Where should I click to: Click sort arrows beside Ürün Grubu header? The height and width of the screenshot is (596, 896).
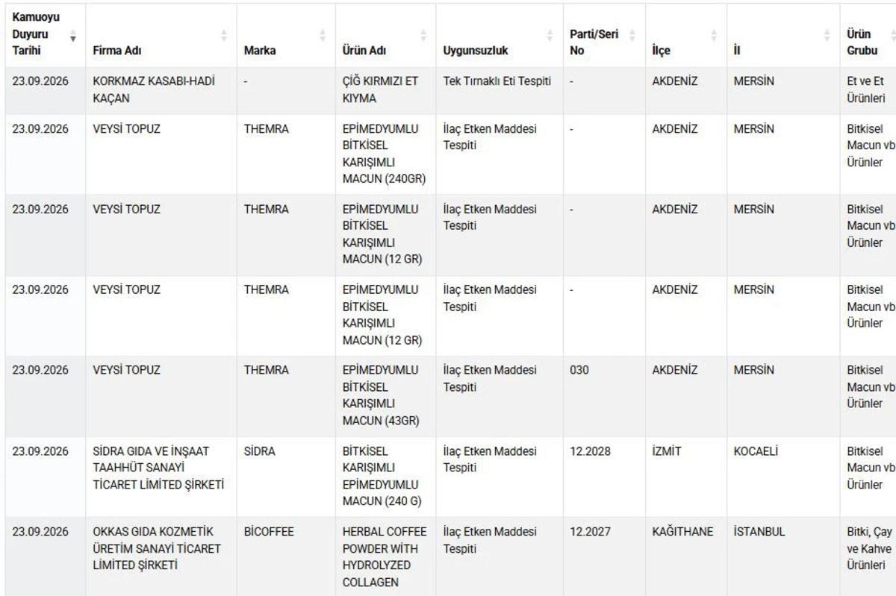coord(892,34)
